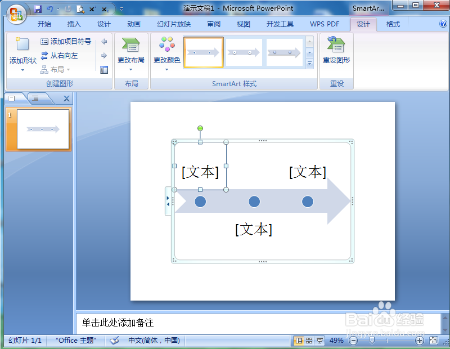Select the third SmartArt style thumbnail
The image size is (450, 349).
pos(285,52)
